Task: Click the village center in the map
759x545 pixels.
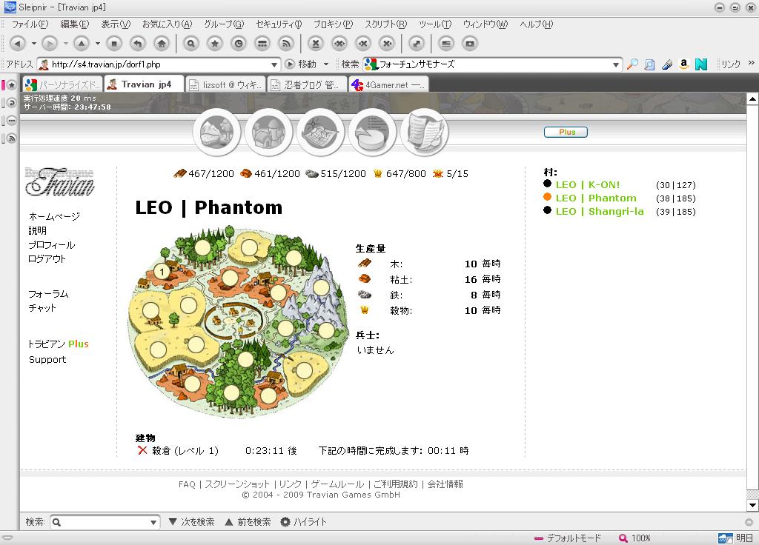Action: coord(234,320)
